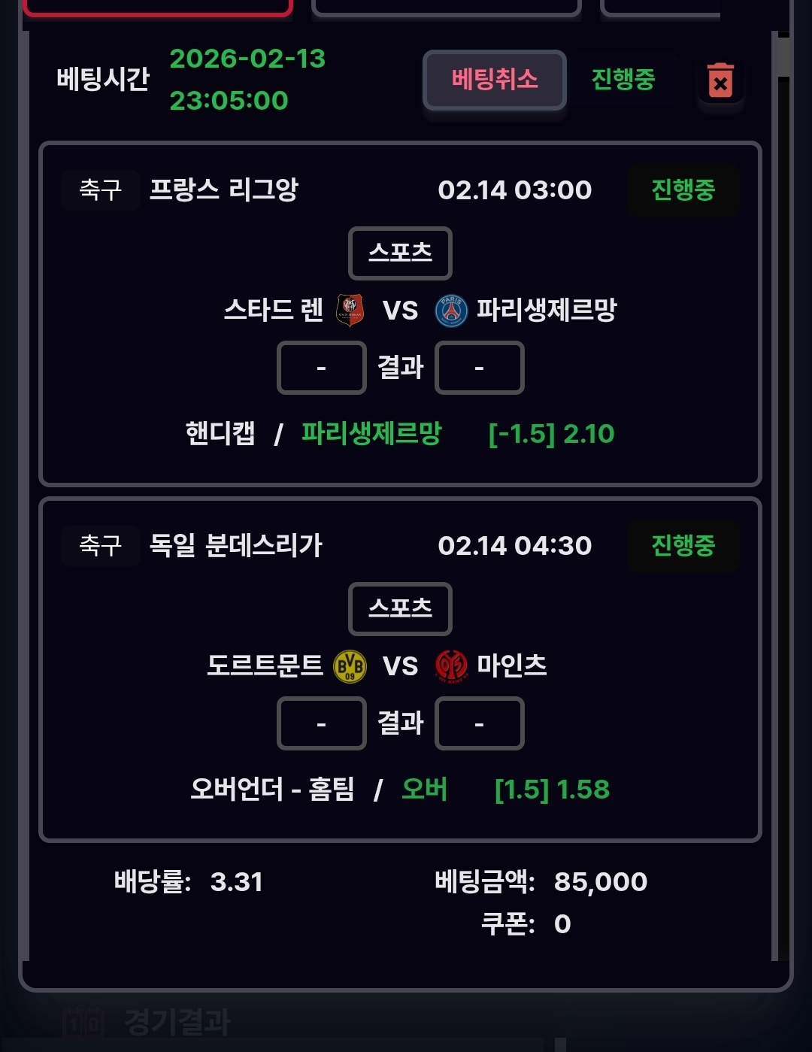Click the away score box for 마인츠
Viewport: 812px width, 1052px height.
(479, 723)
